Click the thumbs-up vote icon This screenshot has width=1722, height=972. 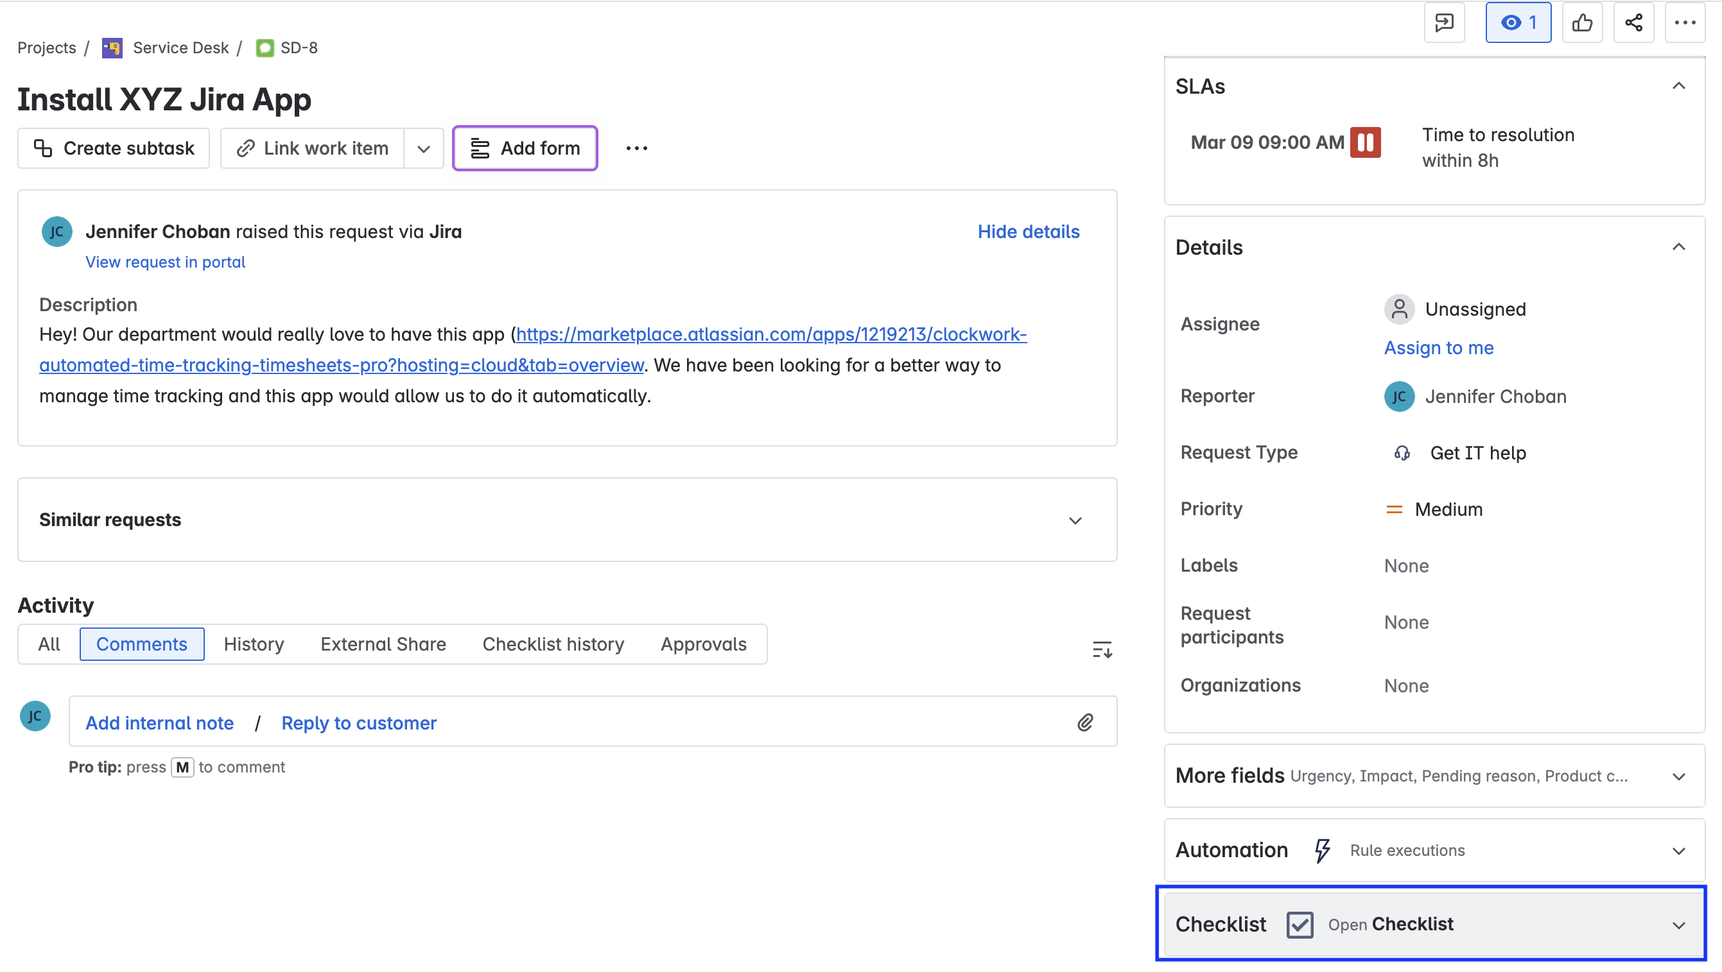point(1581,22)
